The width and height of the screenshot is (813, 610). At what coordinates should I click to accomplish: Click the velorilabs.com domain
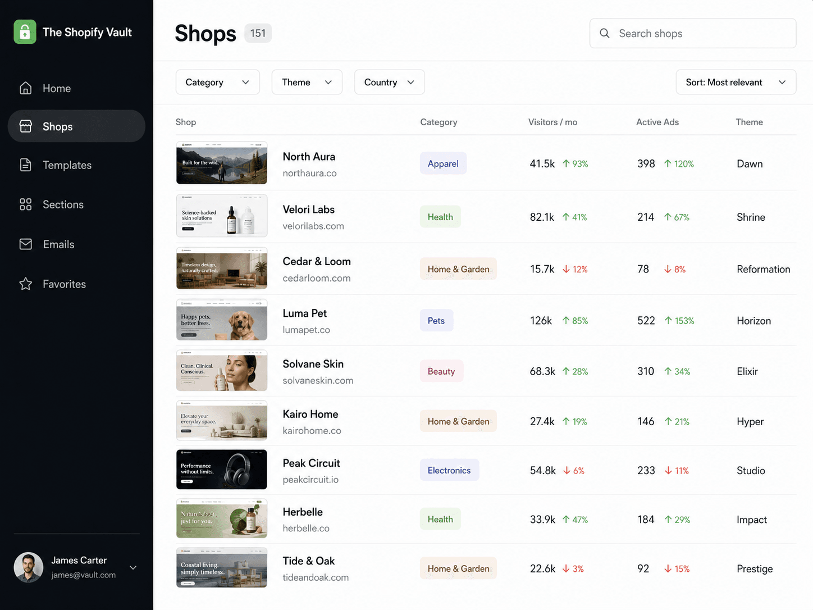(313, 226)
